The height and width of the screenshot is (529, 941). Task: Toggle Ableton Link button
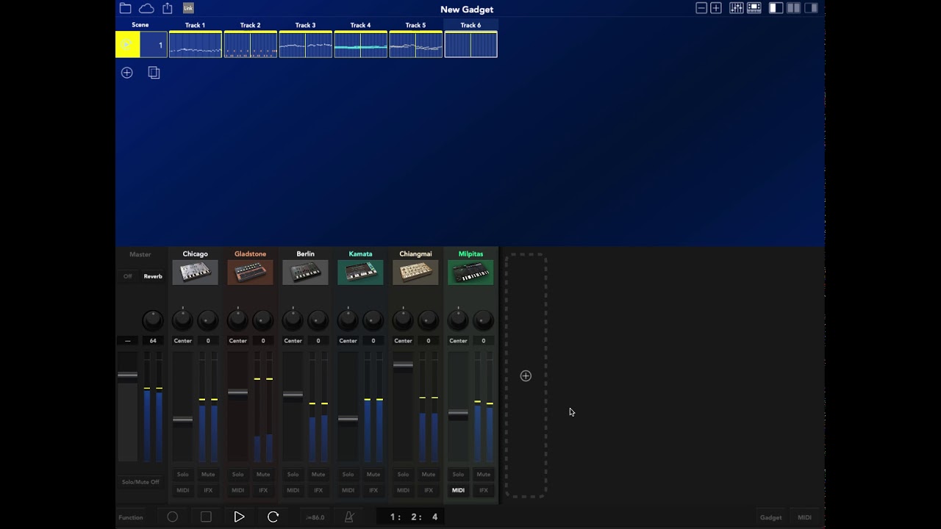tap(188, 8)
